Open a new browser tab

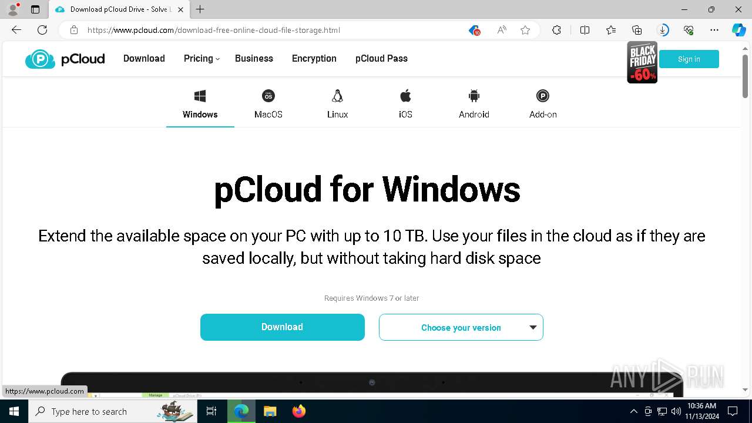(x=200, y=9)
